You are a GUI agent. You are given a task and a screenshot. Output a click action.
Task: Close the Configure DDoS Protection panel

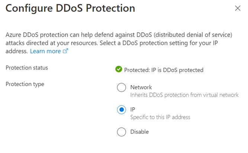point(238,8)
